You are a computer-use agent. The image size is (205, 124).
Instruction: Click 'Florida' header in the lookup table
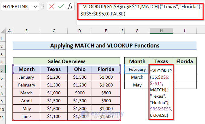point(185,61)
